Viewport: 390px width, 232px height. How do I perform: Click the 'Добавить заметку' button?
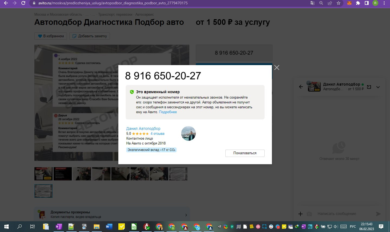point(90,36)
